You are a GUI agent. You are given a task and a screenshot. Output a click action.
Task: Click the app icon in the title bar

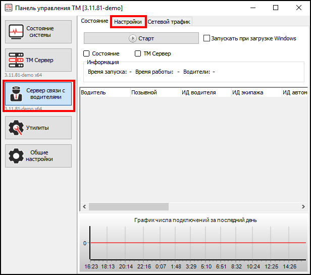pyautogui.click(x=8, y=8)
